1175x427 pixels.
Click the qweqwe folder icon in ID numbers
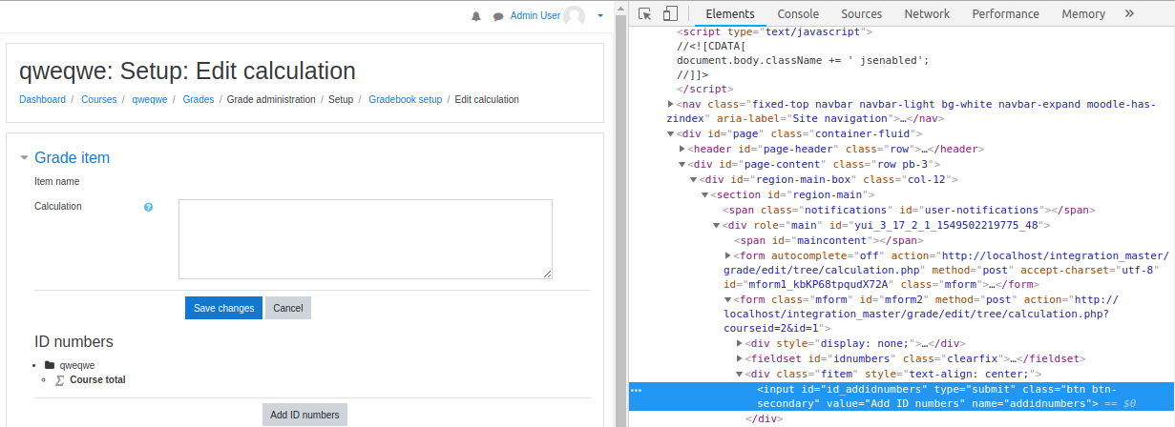click(50, 365)
